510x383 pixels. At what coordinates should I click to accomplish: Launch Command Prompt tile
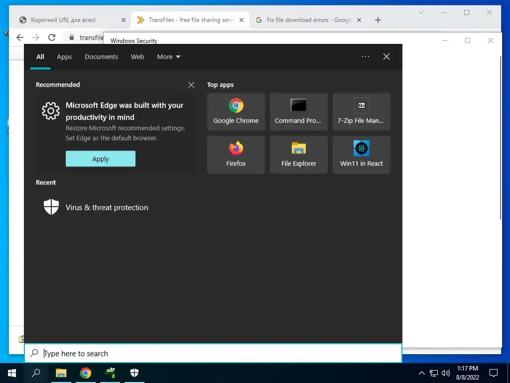[299, 112]
